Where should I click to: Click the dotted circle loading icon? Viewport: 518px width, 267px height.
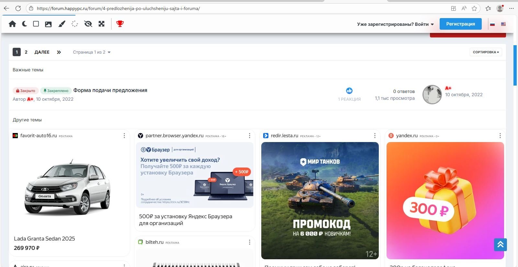pyautogui.click(x=75, y=24)
